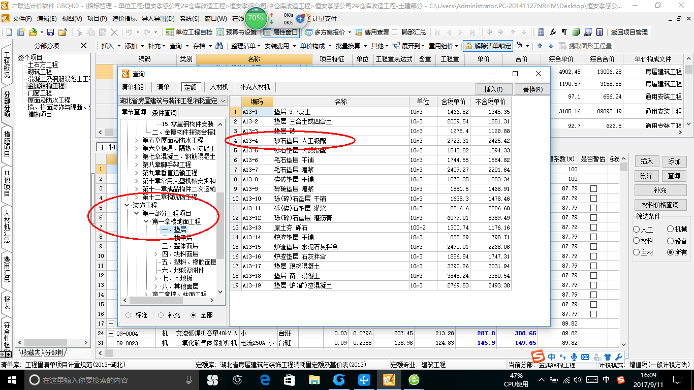Select the 全部 radio button
Viewport: 694px width, 390px height.
[x=193, y=315]
